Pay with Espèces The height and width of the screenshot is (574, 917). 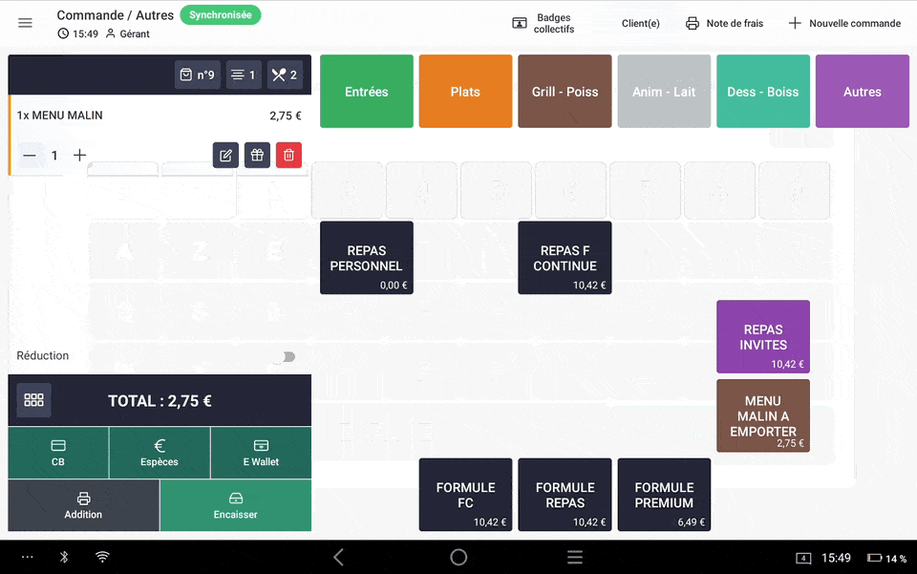pos(160,453)
